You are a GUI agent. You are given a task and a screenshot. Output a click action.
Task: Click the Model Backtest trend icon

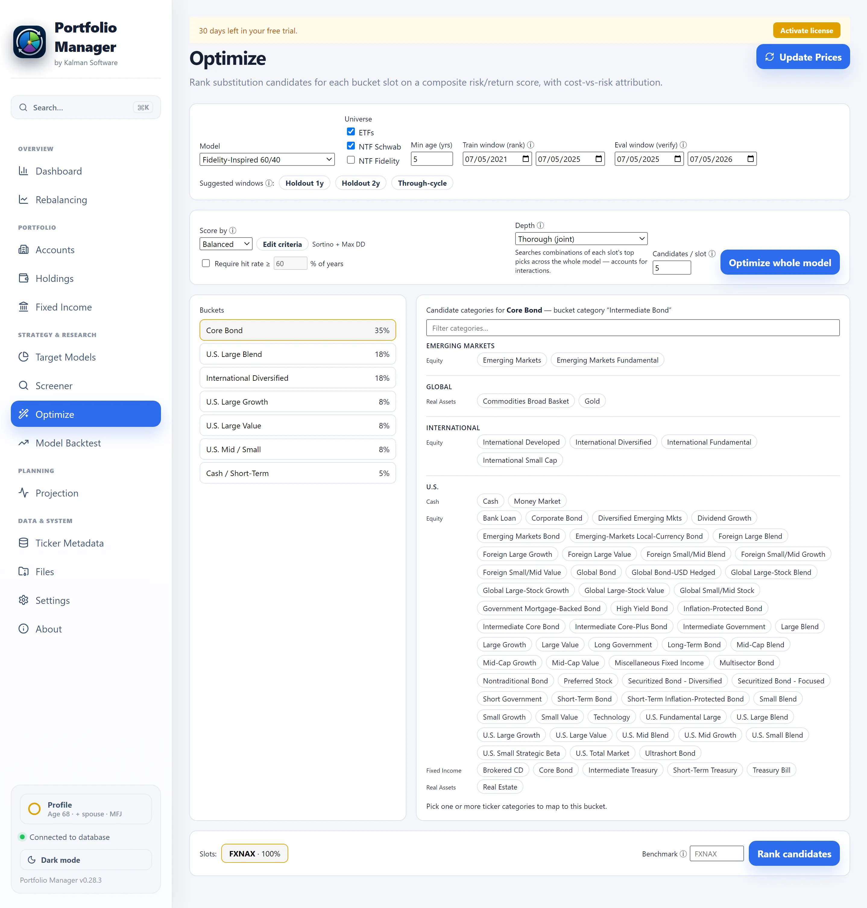pyautogui.click(x=24, y=443)
